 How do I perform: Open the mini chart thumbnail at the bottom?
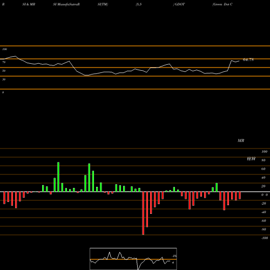(133, 259)
